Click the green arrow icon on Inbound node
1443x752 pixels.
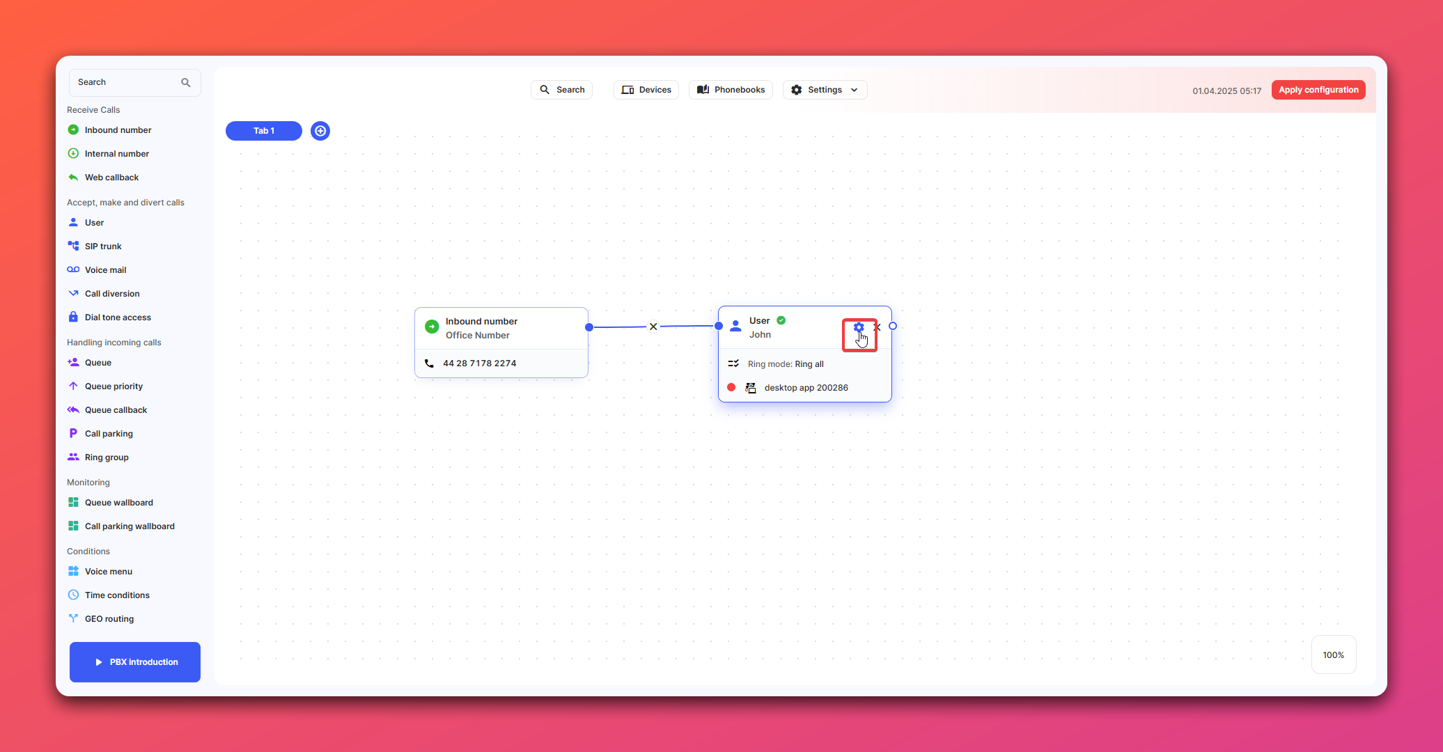click(432, 327)
